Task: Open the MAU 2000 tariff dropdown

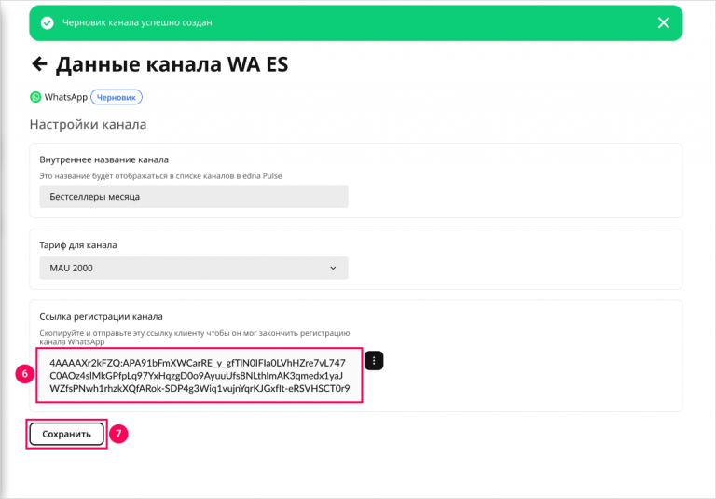Action: coord(194,269)
